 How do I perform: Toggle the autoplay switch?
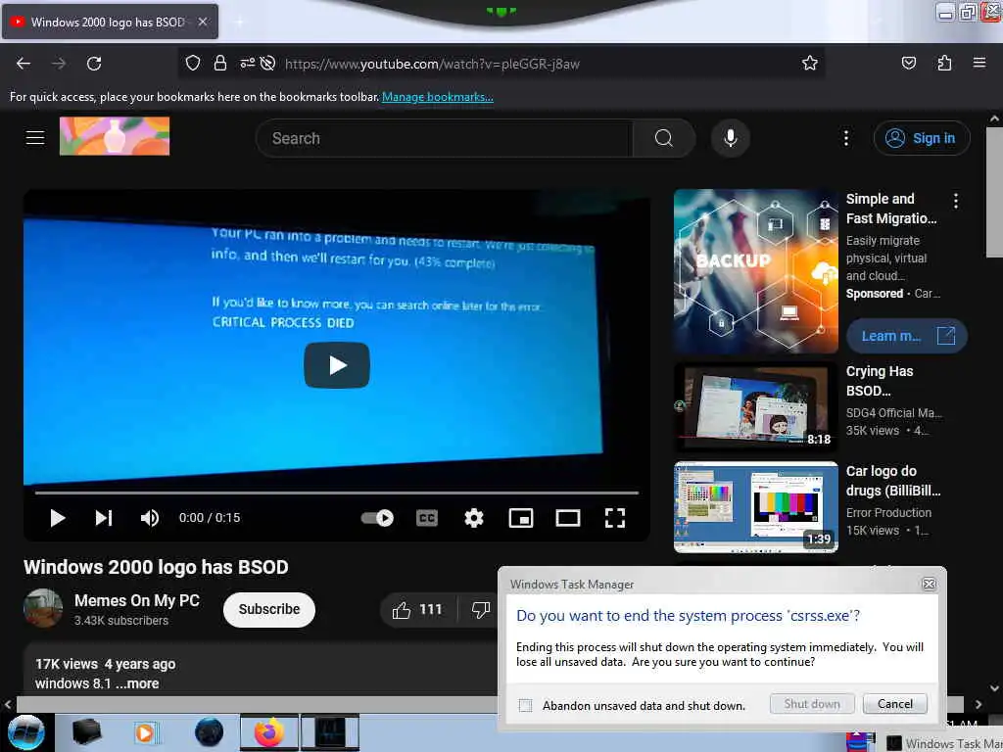point(377,518)
